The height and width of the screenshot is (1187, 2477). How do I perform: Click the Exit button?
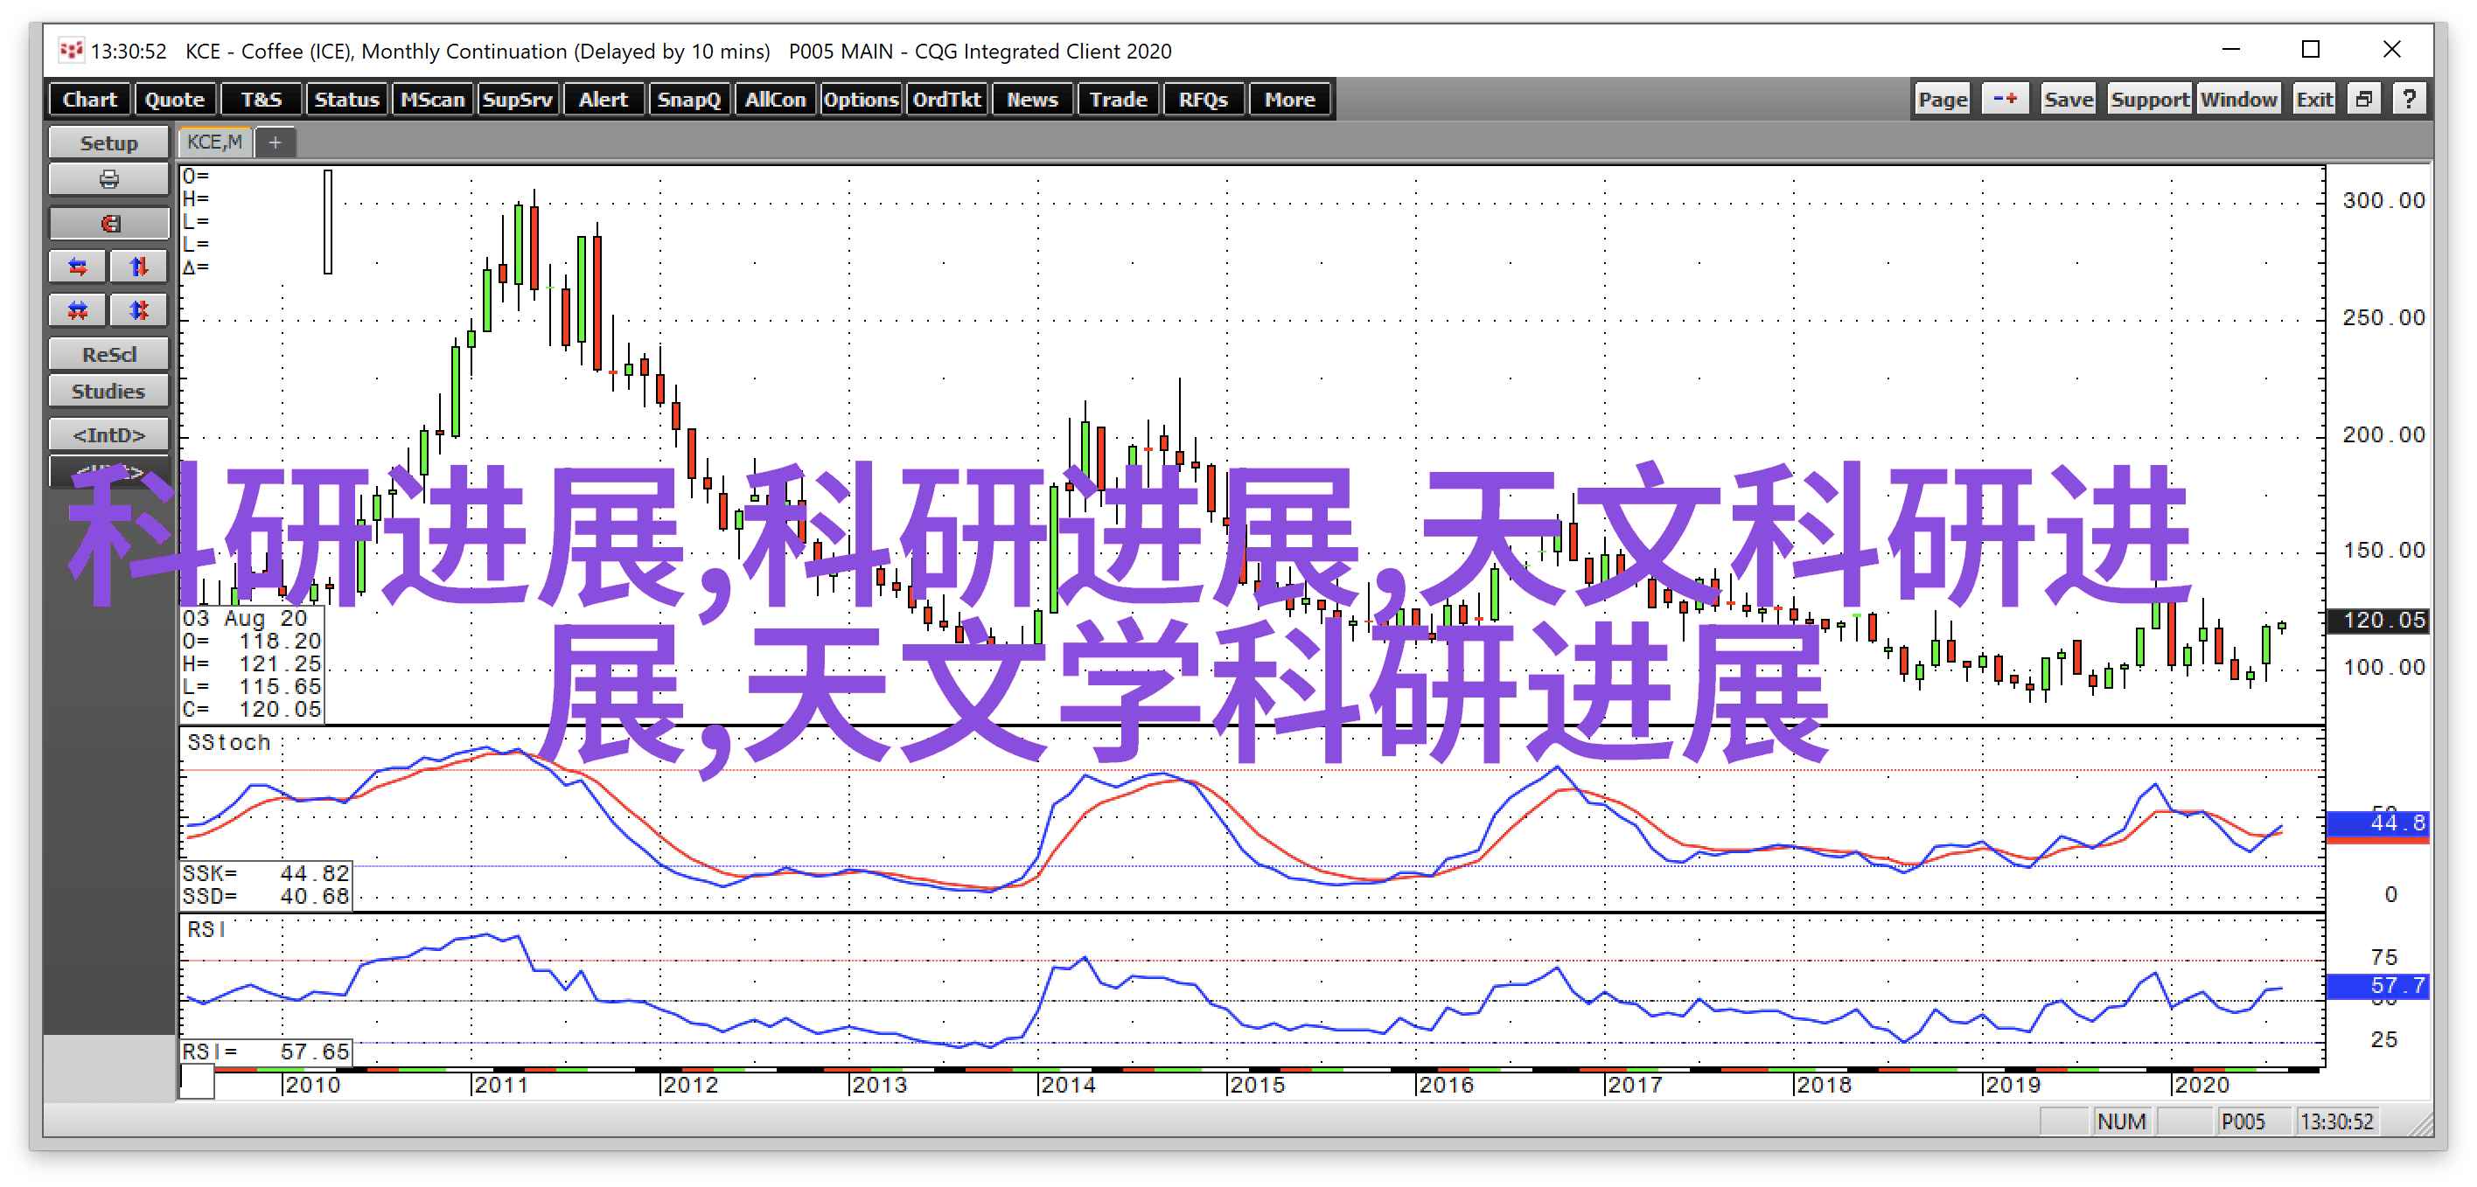pos(2313,99)
